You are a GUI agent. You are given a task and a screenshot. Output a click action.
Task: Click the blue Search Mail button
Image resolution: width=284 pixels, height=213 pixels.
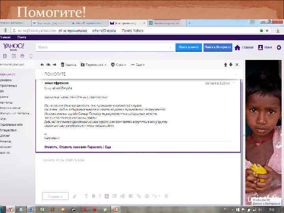tap(189, 47)
